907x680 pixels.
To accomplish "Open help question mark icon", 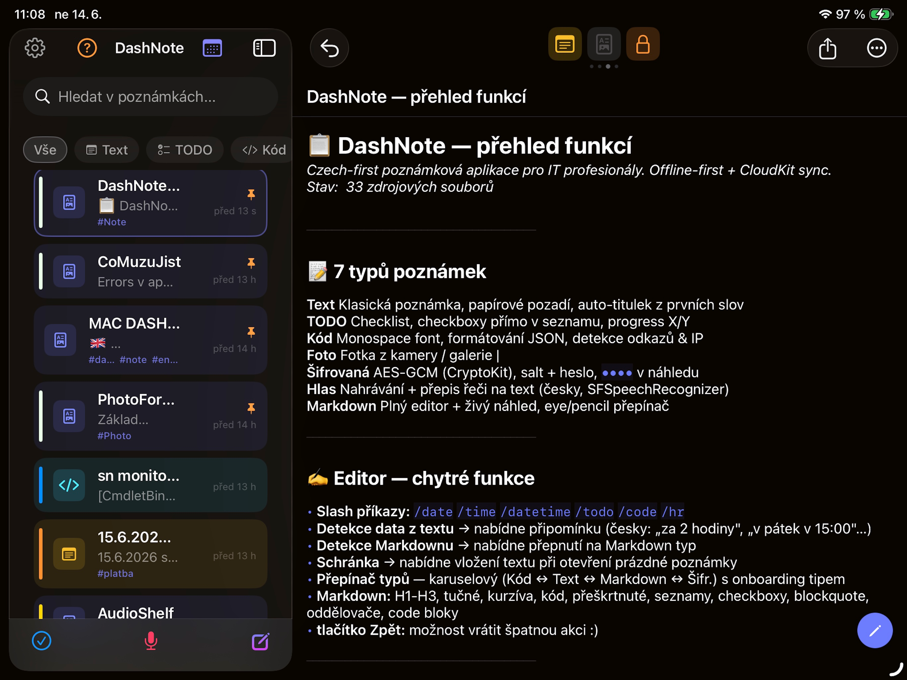I will point(87,48).
